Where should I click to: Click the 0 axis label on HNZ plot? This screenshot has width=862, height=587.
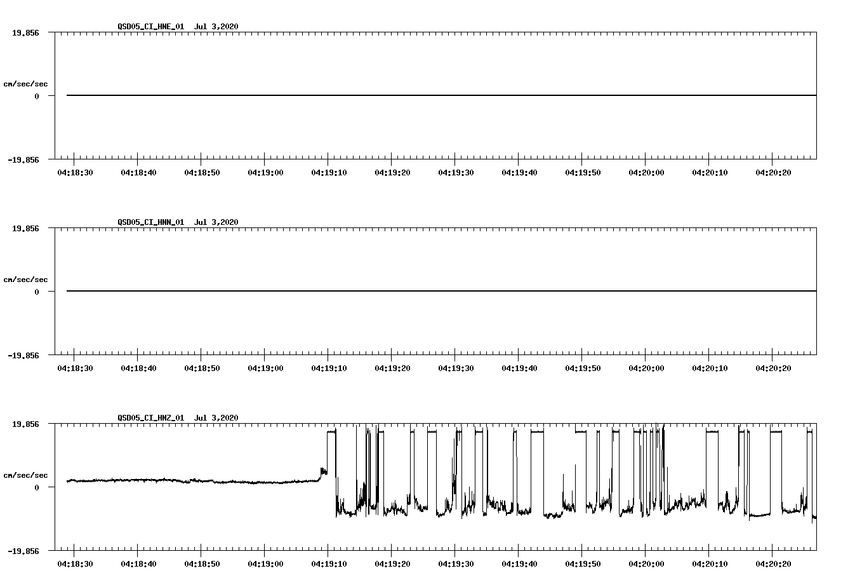tap(37, 488)
